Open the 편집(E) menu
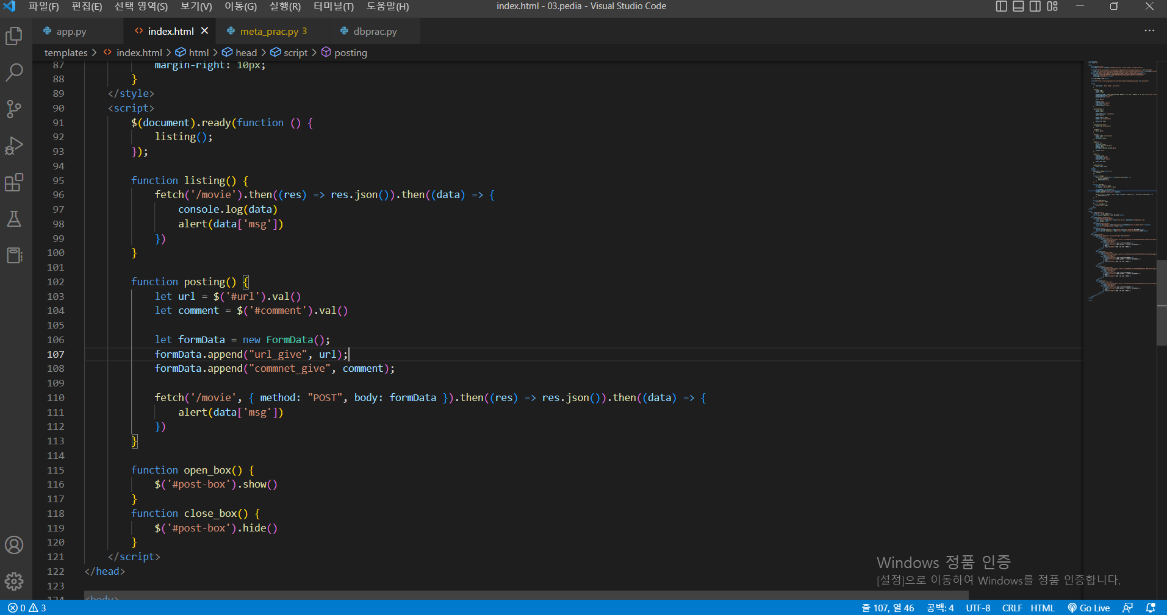Screen dimensions: 1167x615 [x=87, y=7]
